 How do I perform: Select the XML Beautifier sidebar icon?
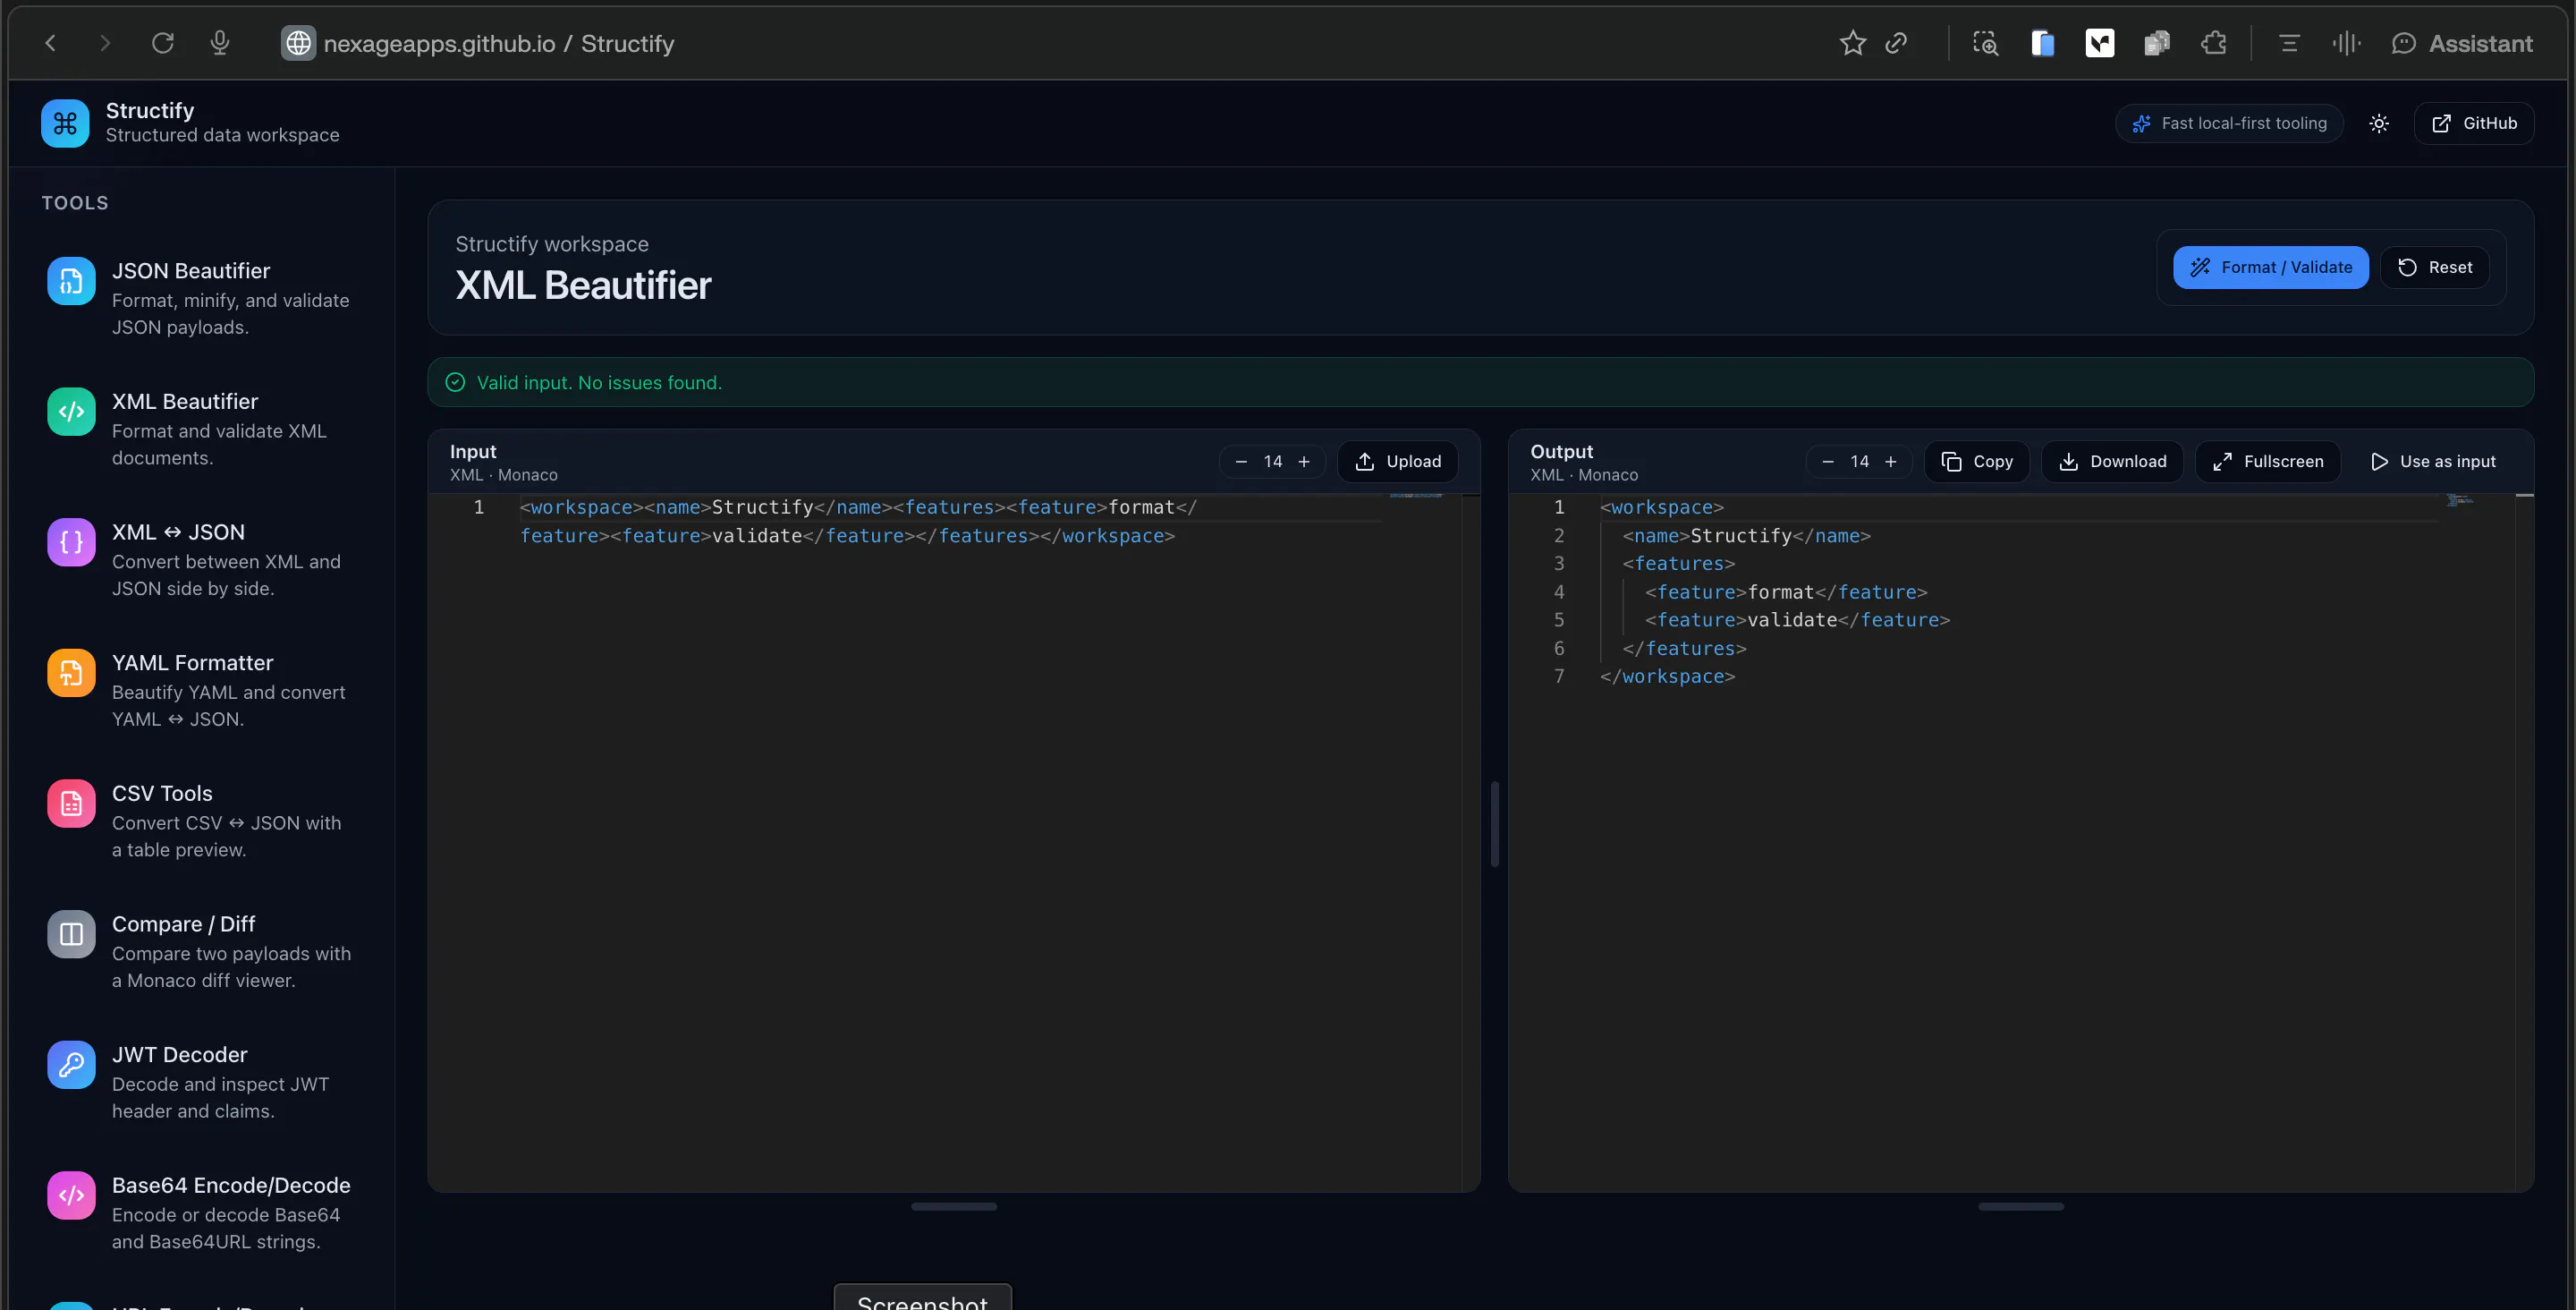pos(71,412)
